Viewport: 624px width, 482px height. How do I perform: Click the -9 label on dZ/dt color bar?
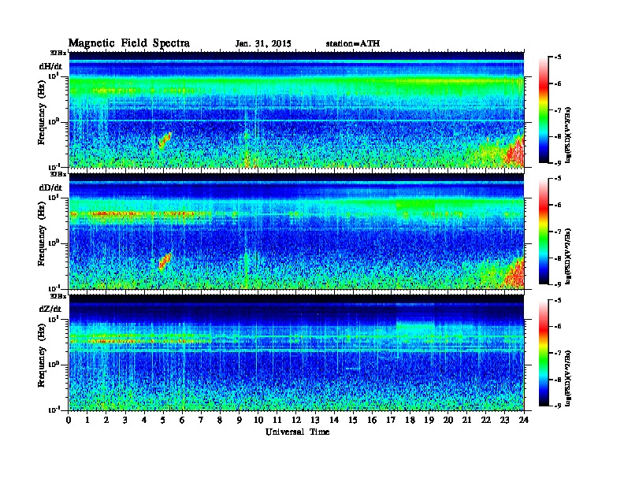tap(558, 406)
